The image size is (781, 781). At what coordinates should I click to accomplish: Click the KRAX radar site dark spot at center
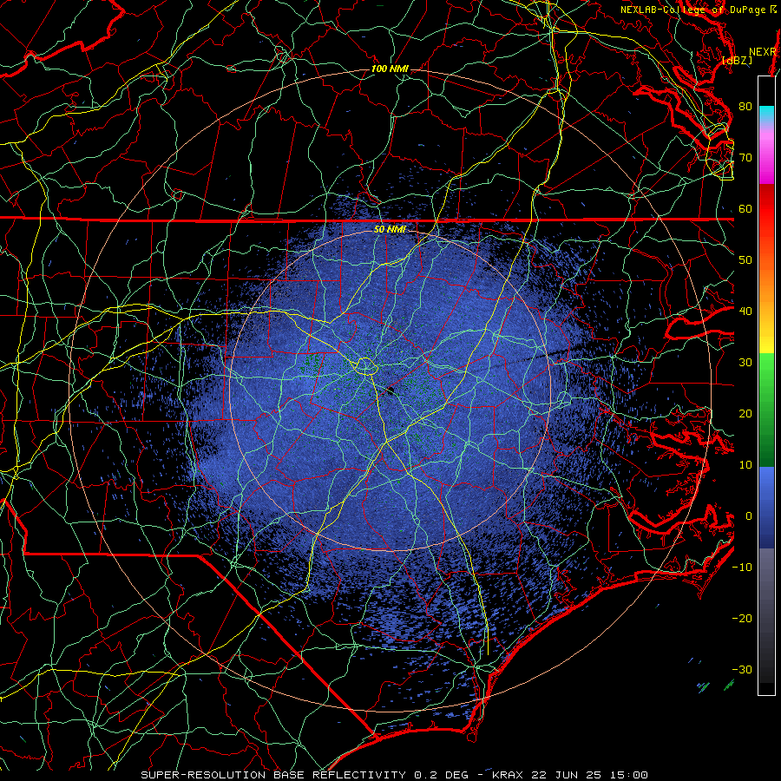coord(390,390)
